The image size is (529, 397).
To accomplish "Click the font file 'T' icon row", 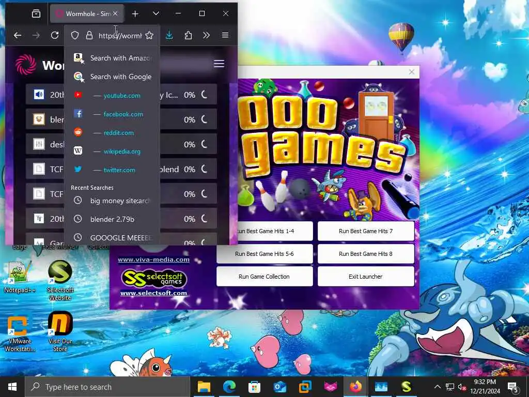I will point(39,219).
